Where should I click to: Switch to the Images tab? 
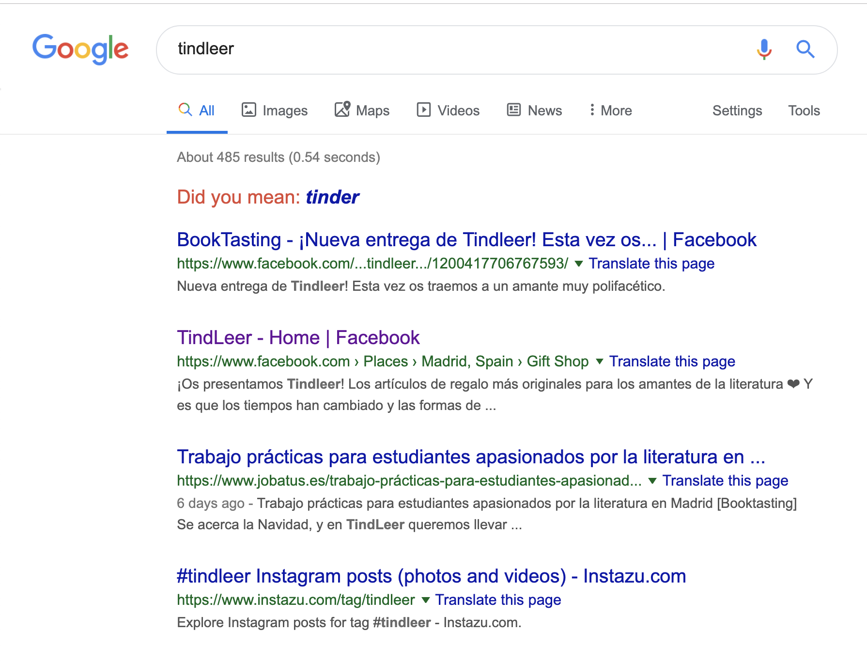[x=275, y=110]
